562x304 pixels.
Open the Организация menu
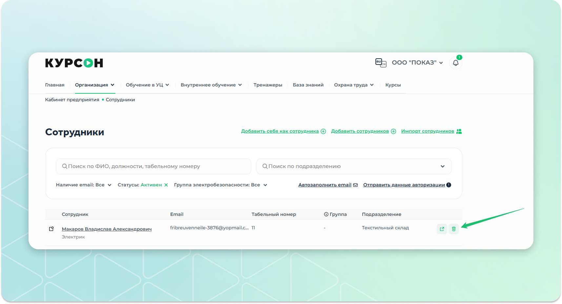click(94, 85)
